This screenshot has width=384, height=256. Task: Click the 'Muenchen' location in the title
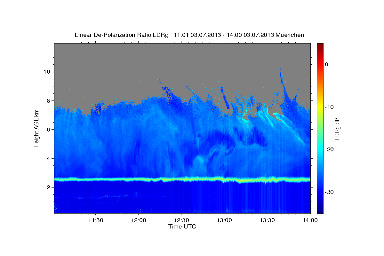(x=290, y=35)
